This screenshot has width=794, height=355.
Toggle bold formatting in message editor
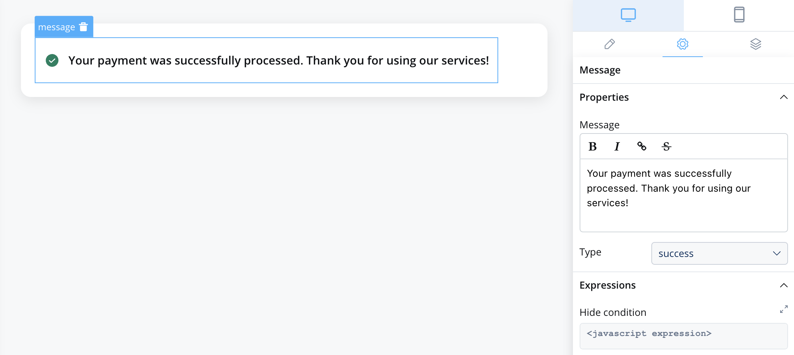pos(593,147)
